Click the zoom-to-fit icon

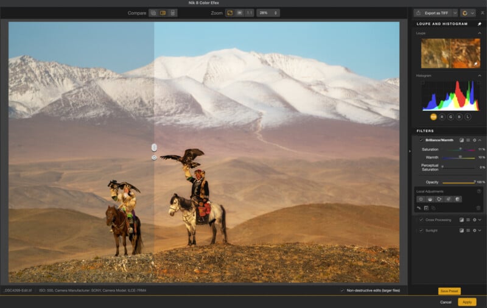(x=229, y=13)
